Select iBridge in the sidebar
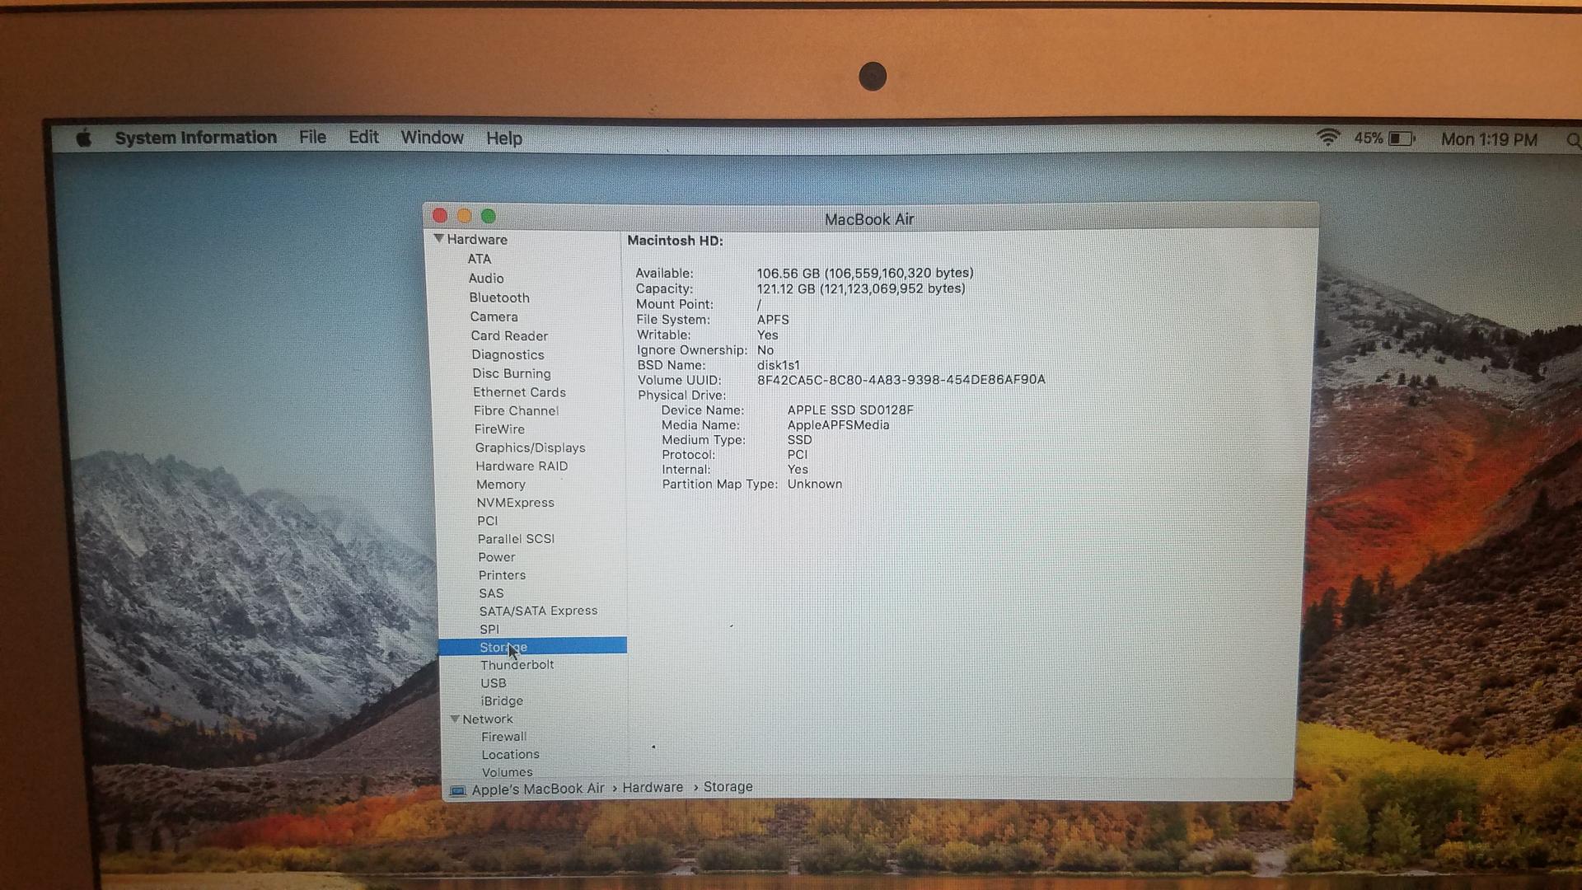Viewport: 1582px width, 890px height. coord(502,701)
